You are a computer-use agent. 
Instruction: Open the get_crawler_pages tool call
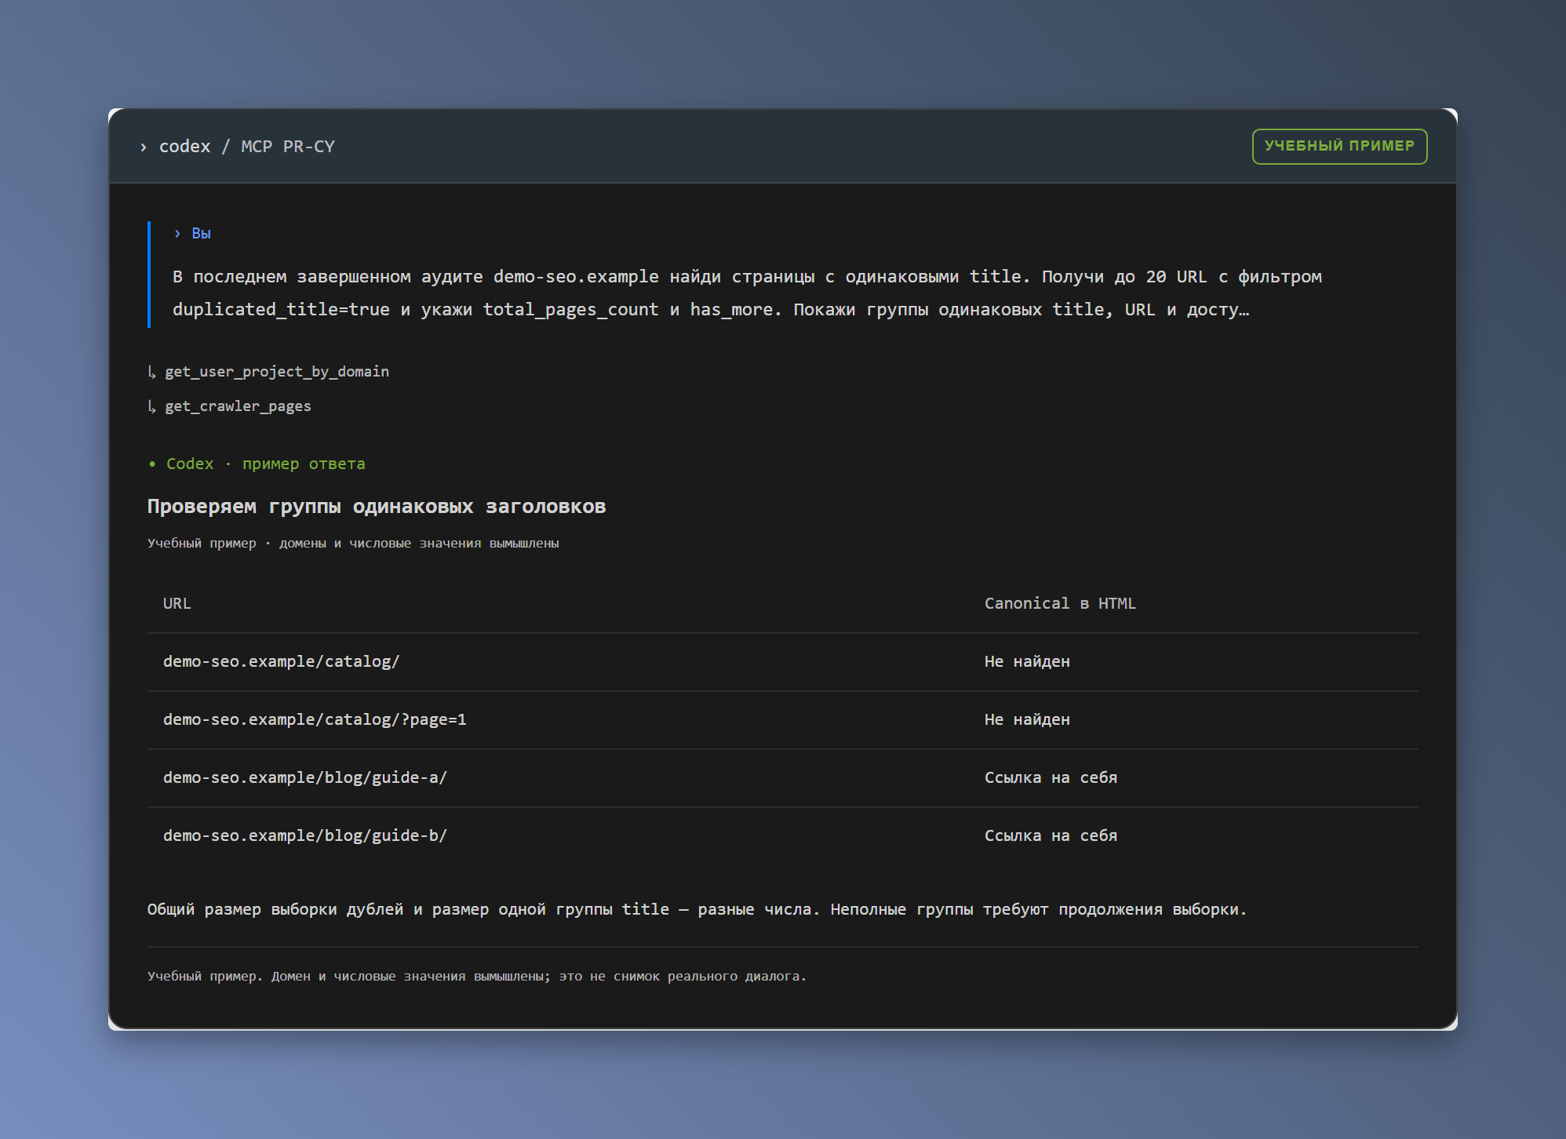coord(238,406)
